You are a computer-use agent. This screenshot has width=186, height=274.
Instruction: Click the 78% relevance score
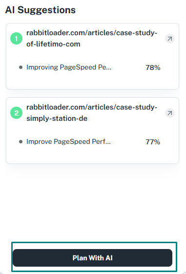coord(153,68)
